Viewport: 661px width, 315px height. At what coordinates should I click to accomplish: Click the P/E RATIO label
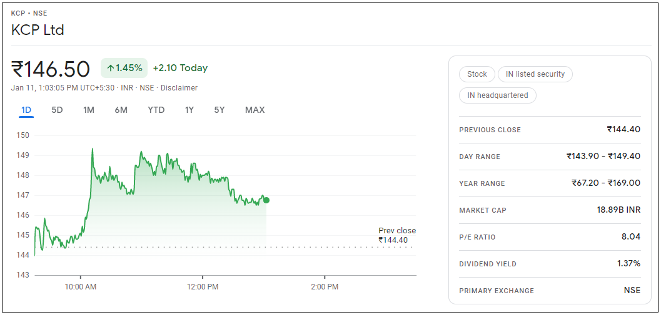point(477,237)
